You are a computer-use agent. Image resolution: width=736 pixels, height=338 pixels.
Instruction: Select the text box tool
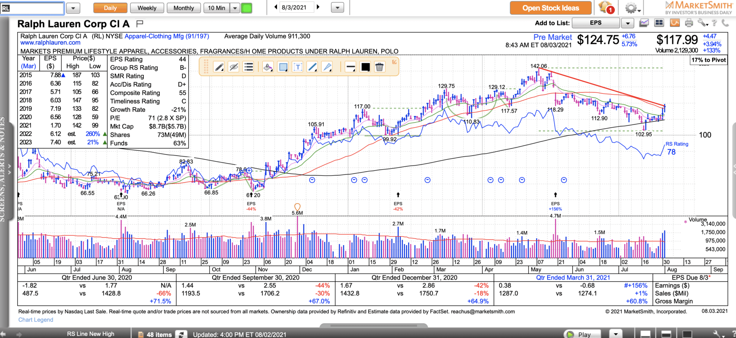(298, 67)
